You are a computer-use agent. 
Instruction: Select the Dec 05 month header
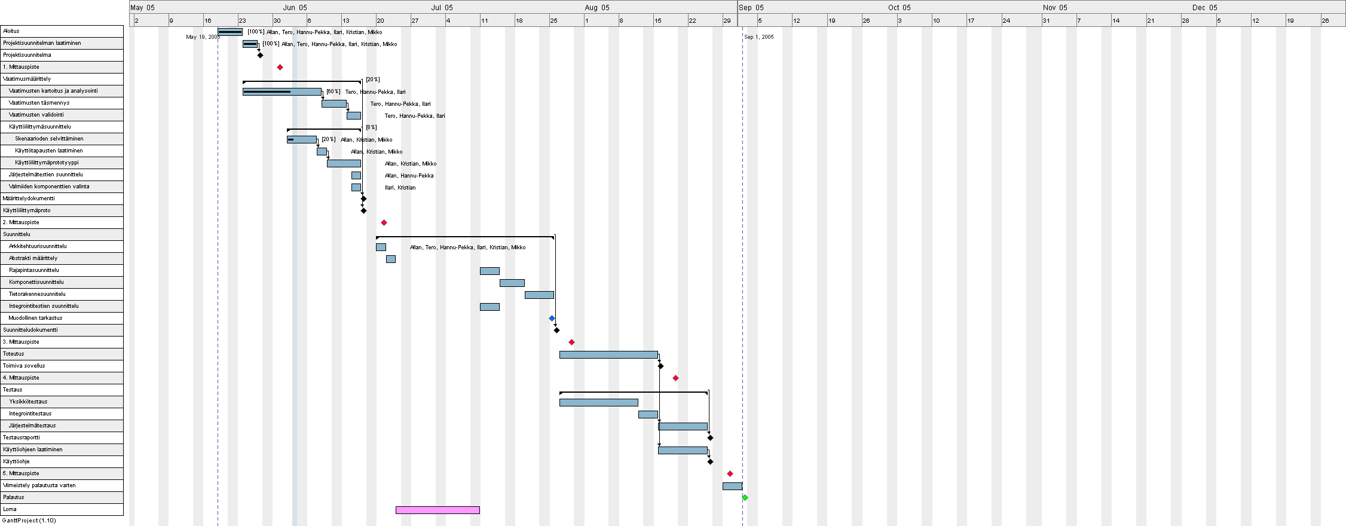click(1204, 7)
